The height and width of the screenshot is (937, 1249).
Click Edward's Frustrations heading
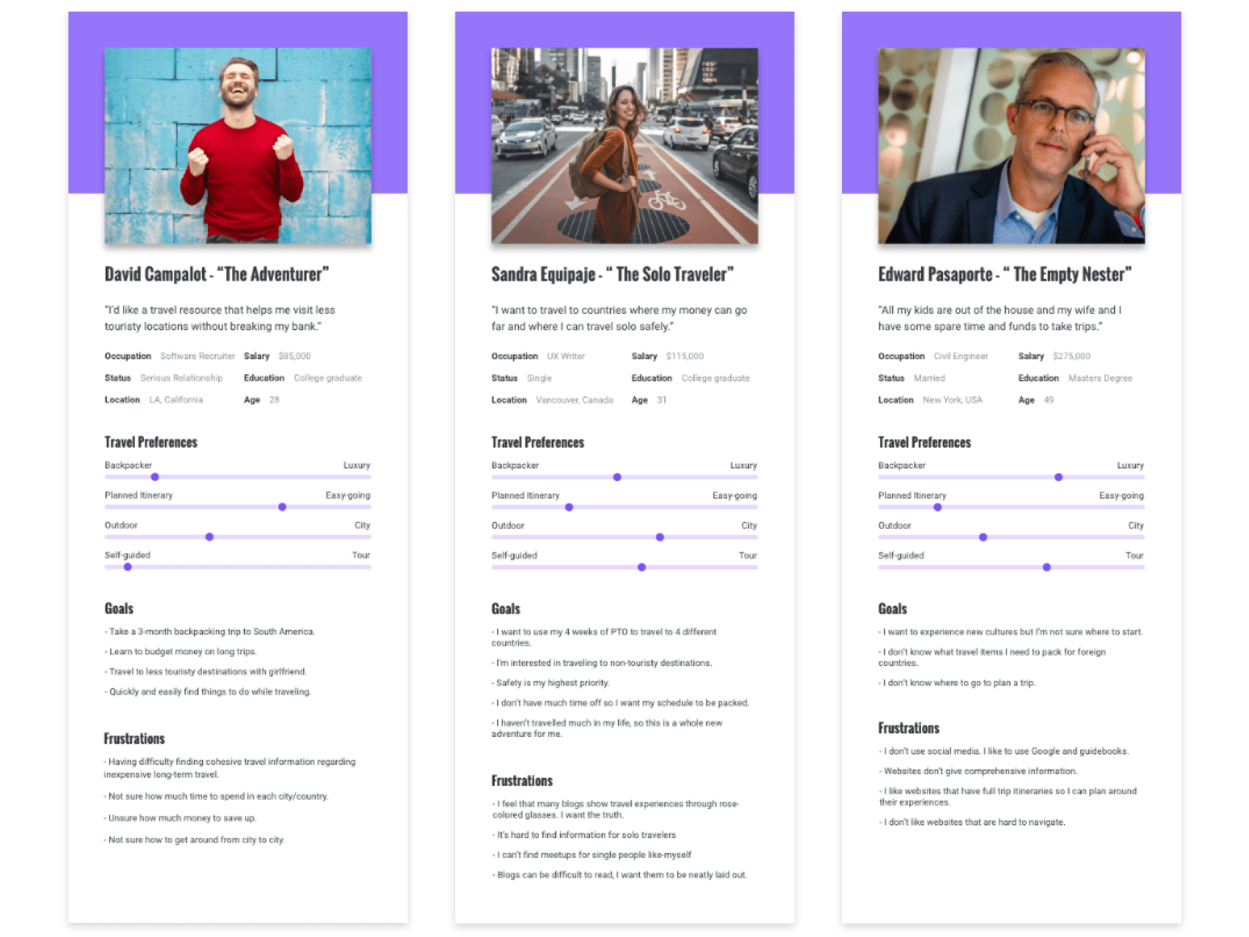click(909, 728)
